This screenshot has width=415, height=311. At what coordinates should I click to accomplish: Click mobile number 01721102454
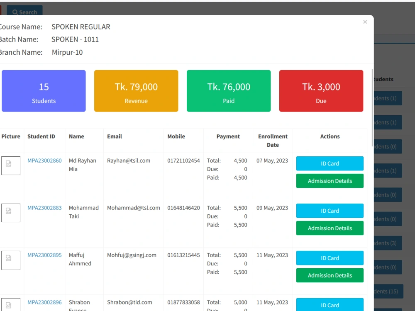pos(183,160)
